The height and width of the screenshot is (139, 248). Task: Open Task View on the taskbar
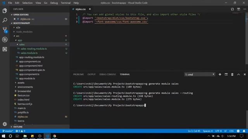click(17, 136)
